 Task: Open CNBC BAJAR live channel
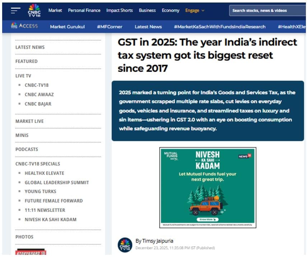pos(38,104)
